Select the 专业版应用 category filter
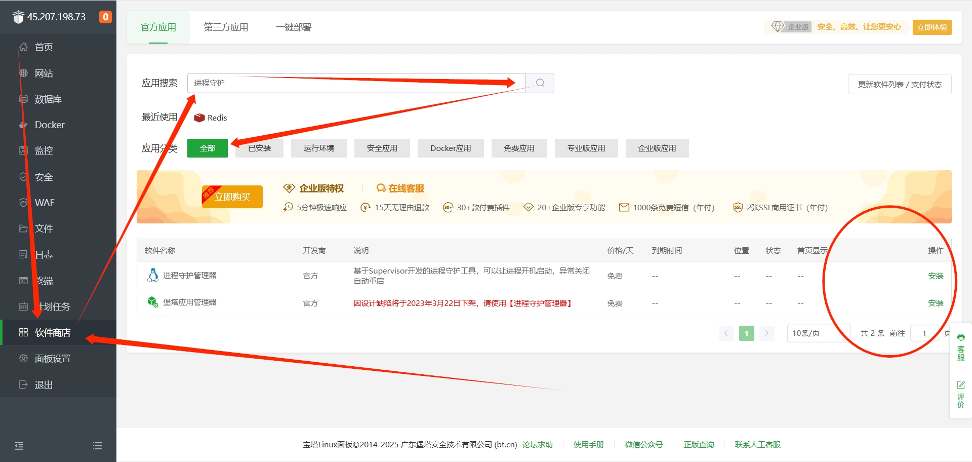This screenshot has height=462, width=972. pyautogui.click(x=586, y=148)
